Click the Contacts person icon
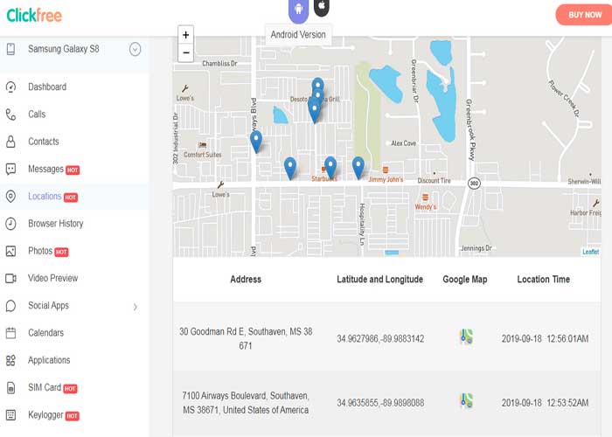This screenshot has width=612, height=437. [x=10, y=142]
